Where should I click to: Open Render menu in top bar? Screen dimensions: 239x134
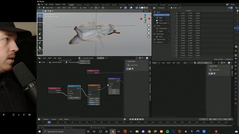coord(51,4)
